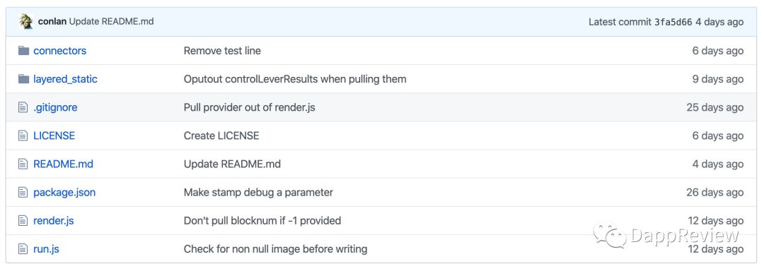Open the conlan author profile link
Viewport: 764px width, 271px height.
coord(52,21)
